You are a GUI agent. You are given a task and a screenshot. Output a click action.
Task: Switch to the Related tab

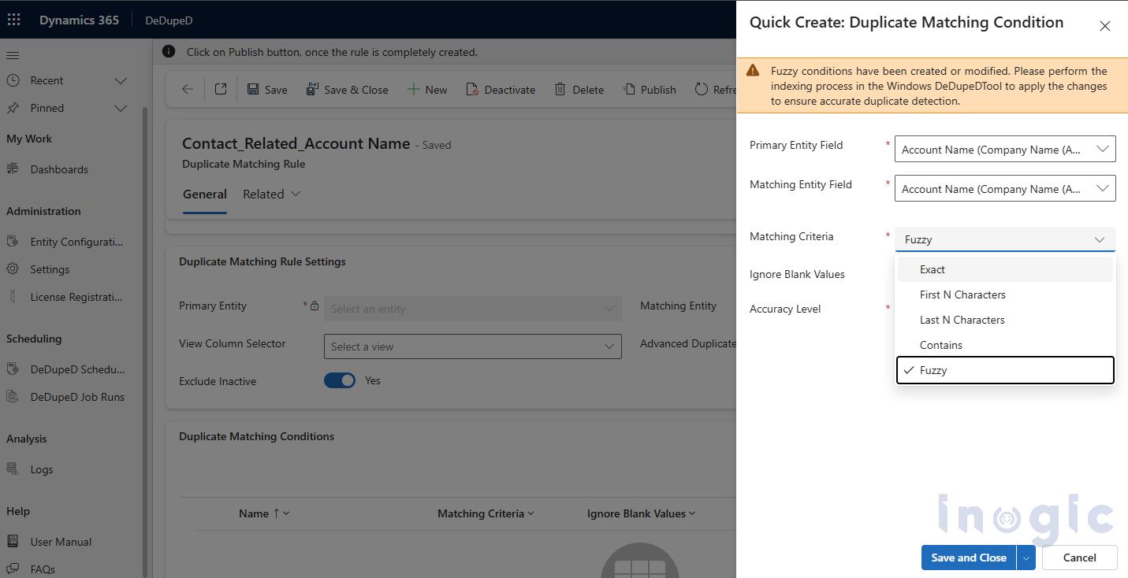262,194
